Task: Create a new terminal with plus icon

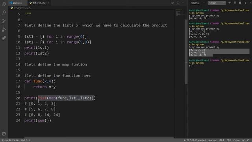Action: (x=230, y=3)
